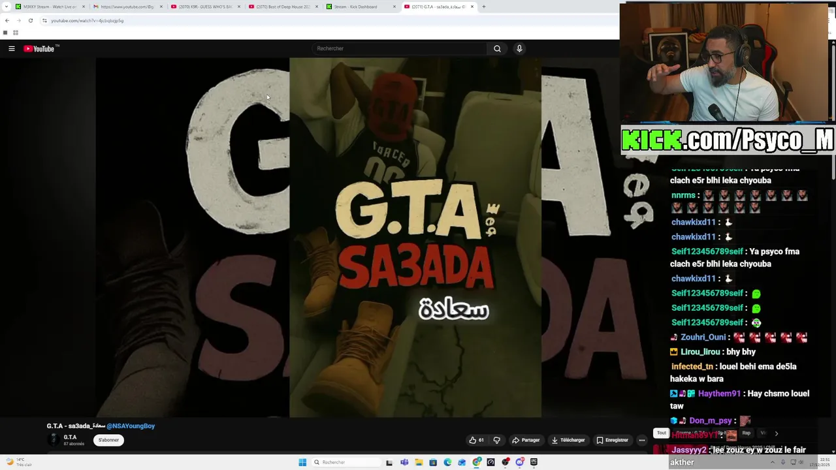Open G.T.A channel name link
Image resolution: width=836 pixels, height=470 pixels.
point(70,437)
